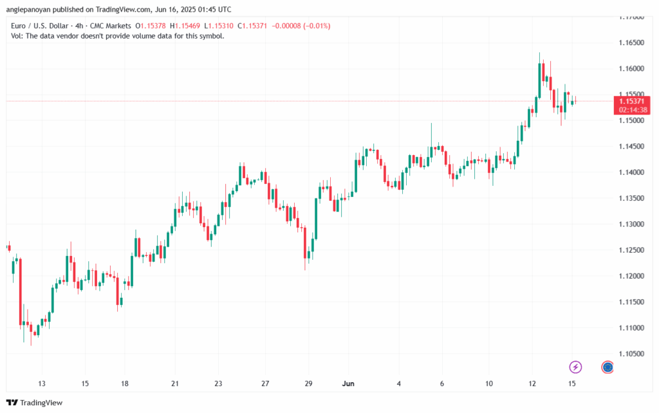
Task: Click the candle countdown timer 02:14:38
Action: [633, 110]
